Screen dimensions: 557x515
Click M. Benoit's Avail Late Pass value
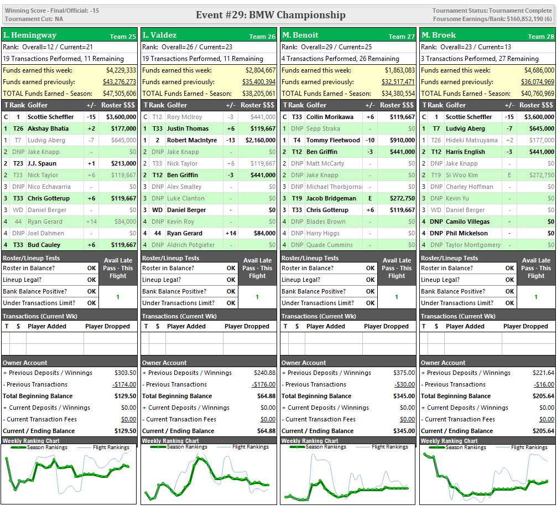point(397,297)
